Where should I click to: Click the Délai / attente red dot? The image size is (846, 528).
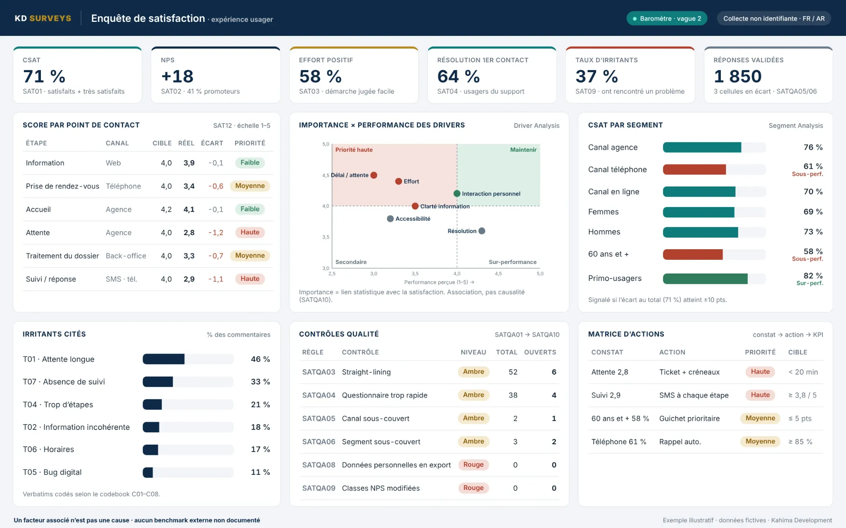[x=374, y=175]
